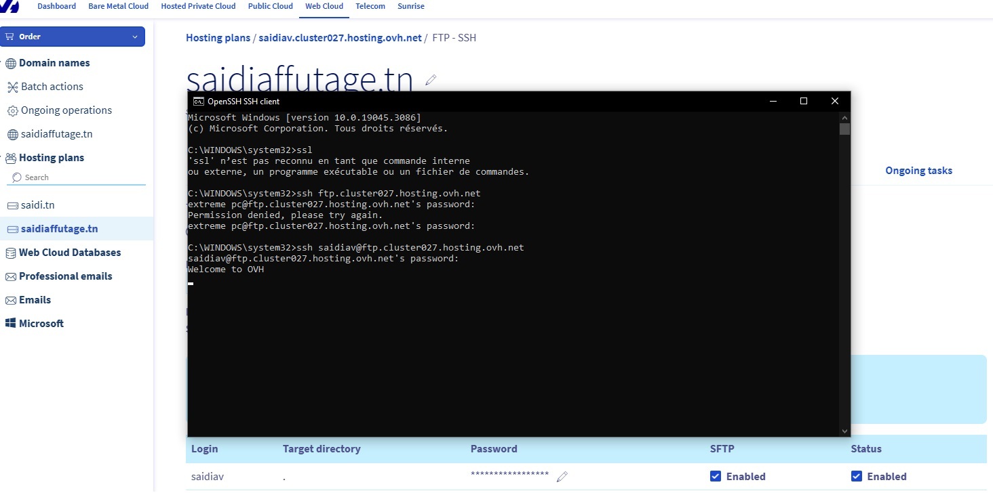Viewport: 993px width, 493px height.
Task: Toggle the Status Enabled checkbox
Action: pos(857,476)
